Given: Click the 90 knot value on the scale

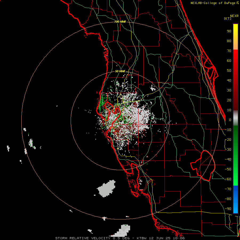Looking at the screenshot, I should [x=229, y=31].
